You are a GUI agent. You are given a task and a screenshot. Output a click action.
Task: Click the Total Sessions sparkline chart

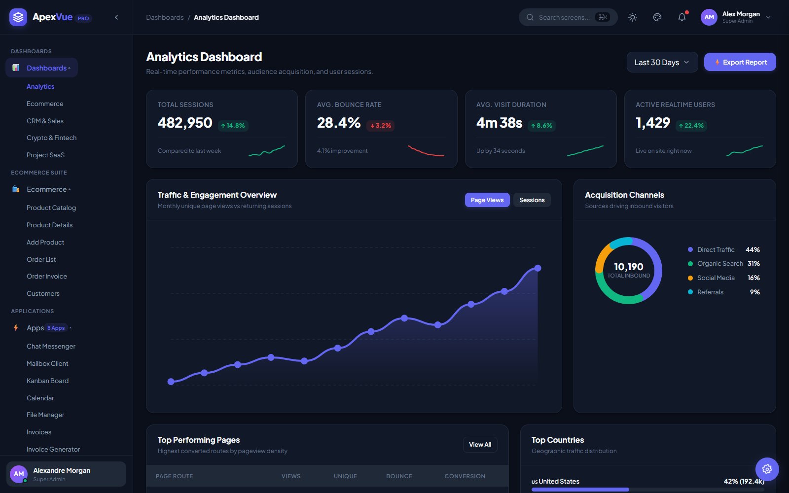(267, 151)
